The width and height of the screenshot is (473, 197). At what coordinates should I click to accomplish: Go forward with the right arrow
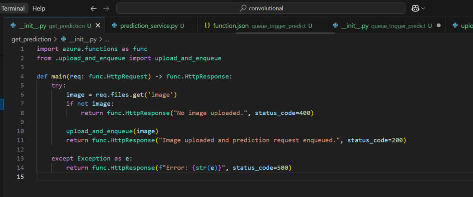[x=106, y=8]
